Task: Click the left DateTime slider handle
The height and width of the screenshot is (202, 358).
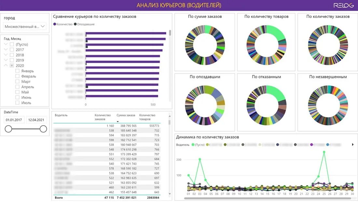Action: pos(8,129)
